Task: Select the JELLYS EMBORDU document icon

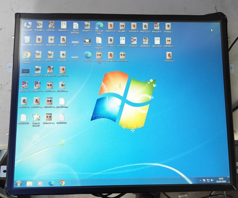Action: 76,28
